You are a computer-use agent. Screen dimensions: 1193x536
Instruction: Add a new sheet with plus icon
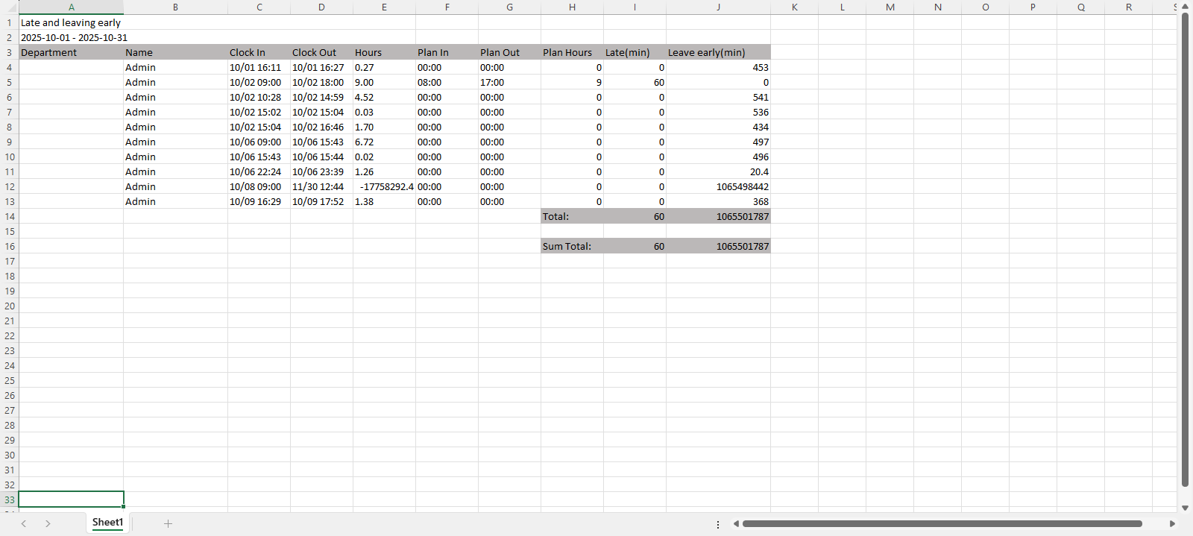[x=168, y=523]
